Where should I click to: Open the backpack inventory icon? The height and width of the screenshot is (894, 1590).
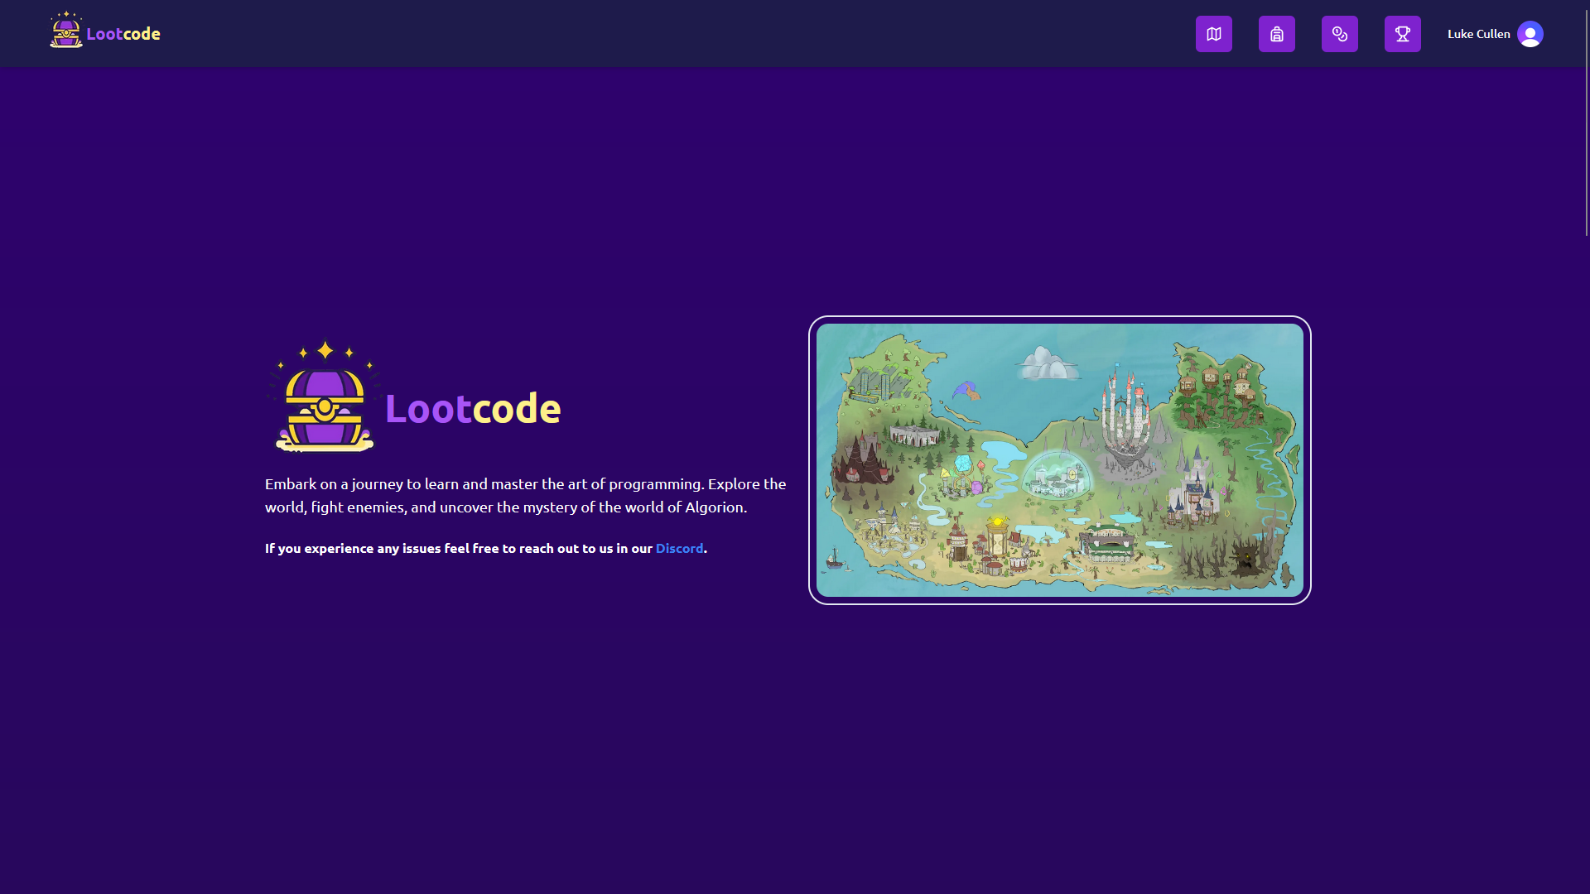1276,34
